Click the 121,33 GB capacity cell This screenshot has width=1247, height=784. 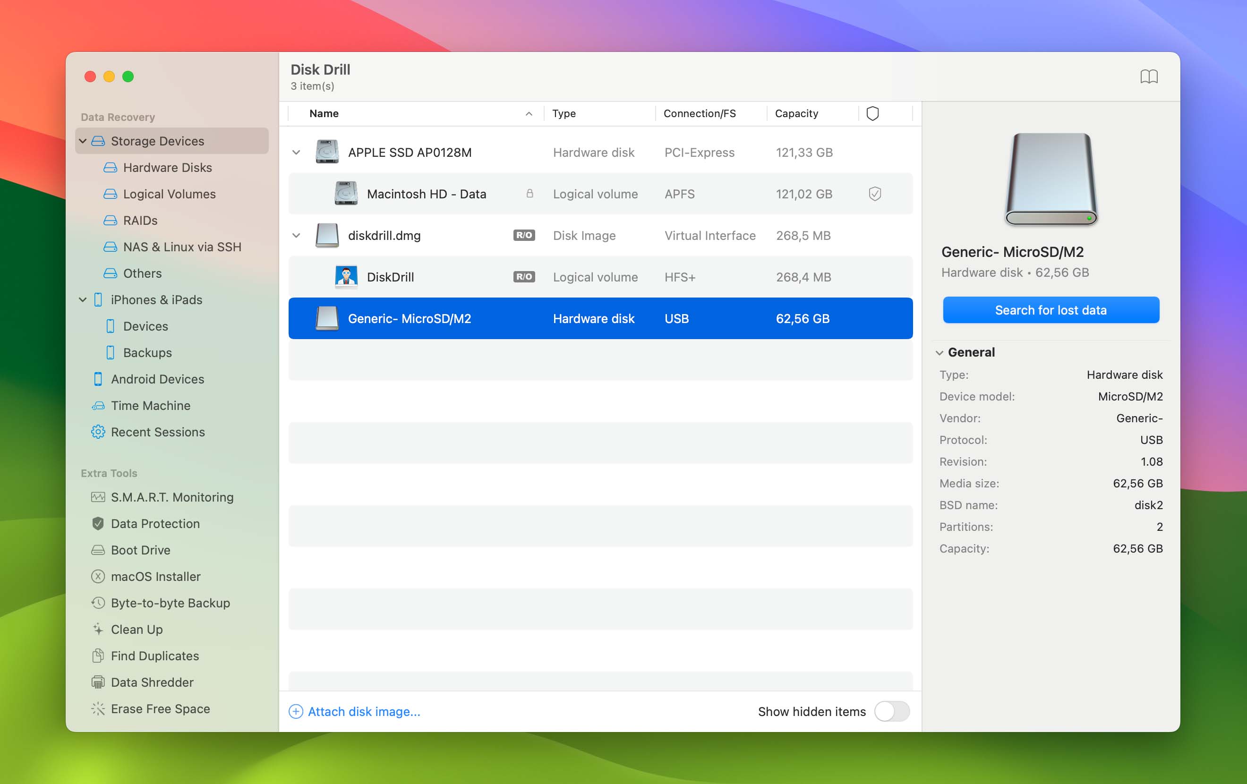(x=804, y=152)
